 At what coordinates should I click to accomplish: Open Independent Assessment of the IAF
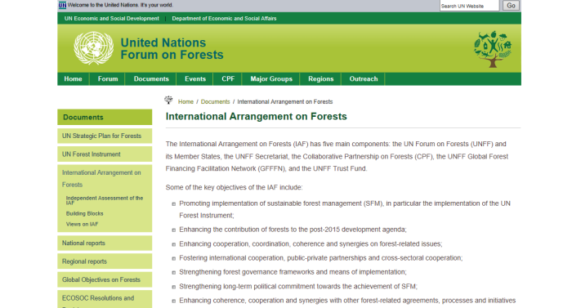coord(105,200)
